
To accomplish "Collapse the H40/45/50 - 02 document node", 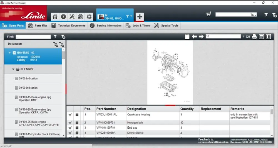I will point(10,53).
